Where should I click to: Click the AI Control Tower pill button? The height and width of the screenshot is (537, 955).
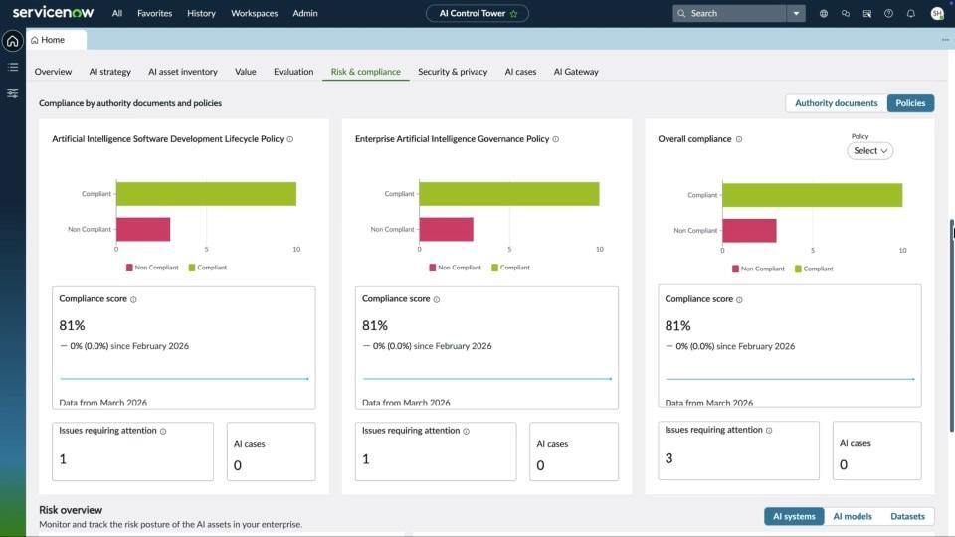tap(477, 13)
